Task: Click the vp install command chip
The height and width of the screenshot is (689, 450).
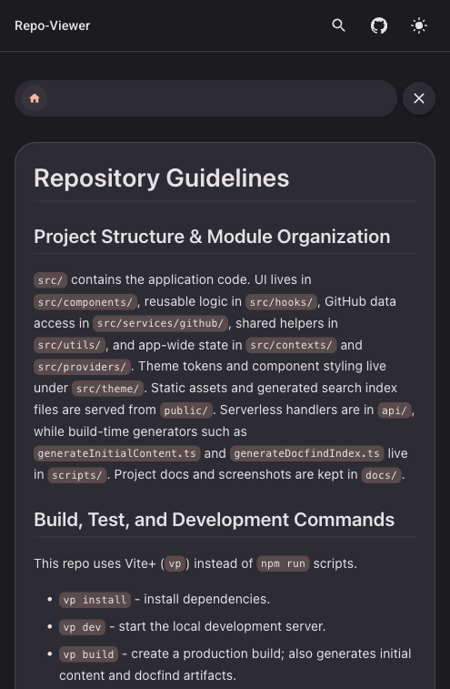Action: pos(95,600)
